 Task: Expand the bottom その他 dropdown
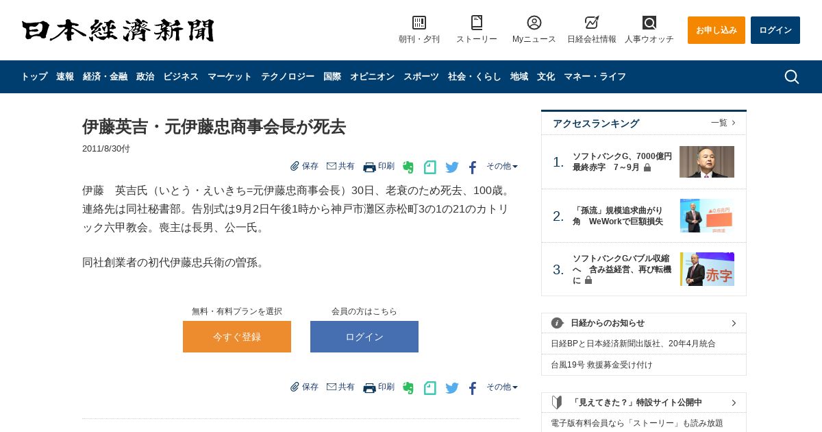502,387
